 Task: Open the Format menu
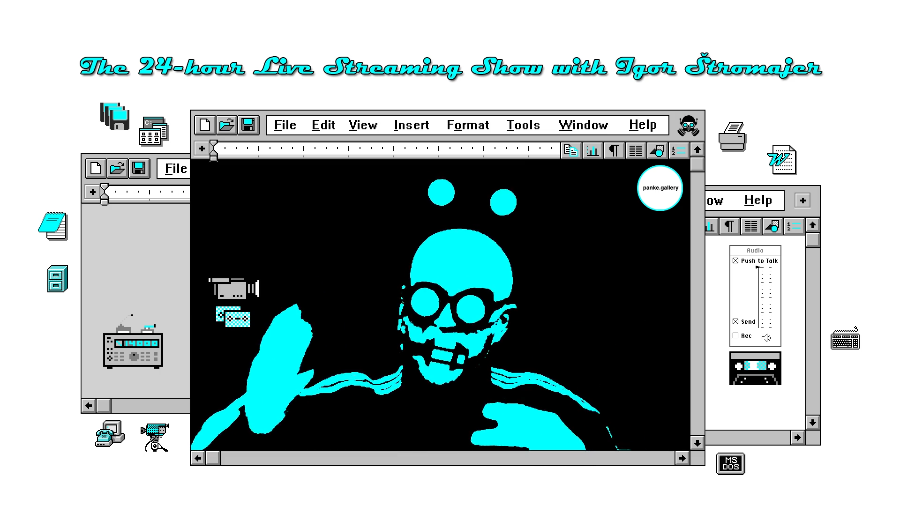click(467, 125)
